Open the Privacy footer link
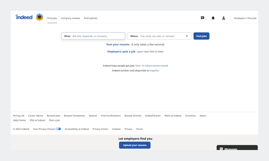The height and width of the screenshot is (161, 269). coord(128,129)
